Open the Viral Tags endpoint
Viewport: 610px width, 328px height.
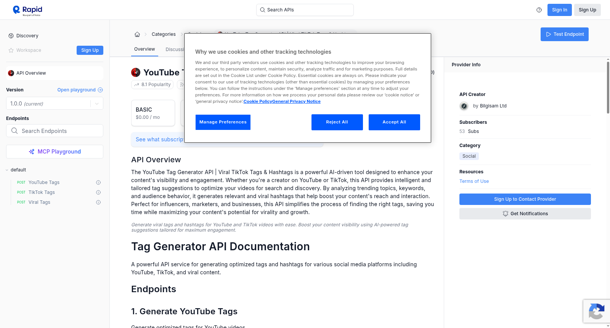point(39,202)
